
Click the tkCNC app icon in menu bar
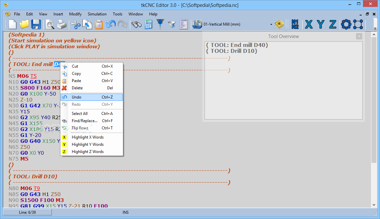click(x=8, y=14)
